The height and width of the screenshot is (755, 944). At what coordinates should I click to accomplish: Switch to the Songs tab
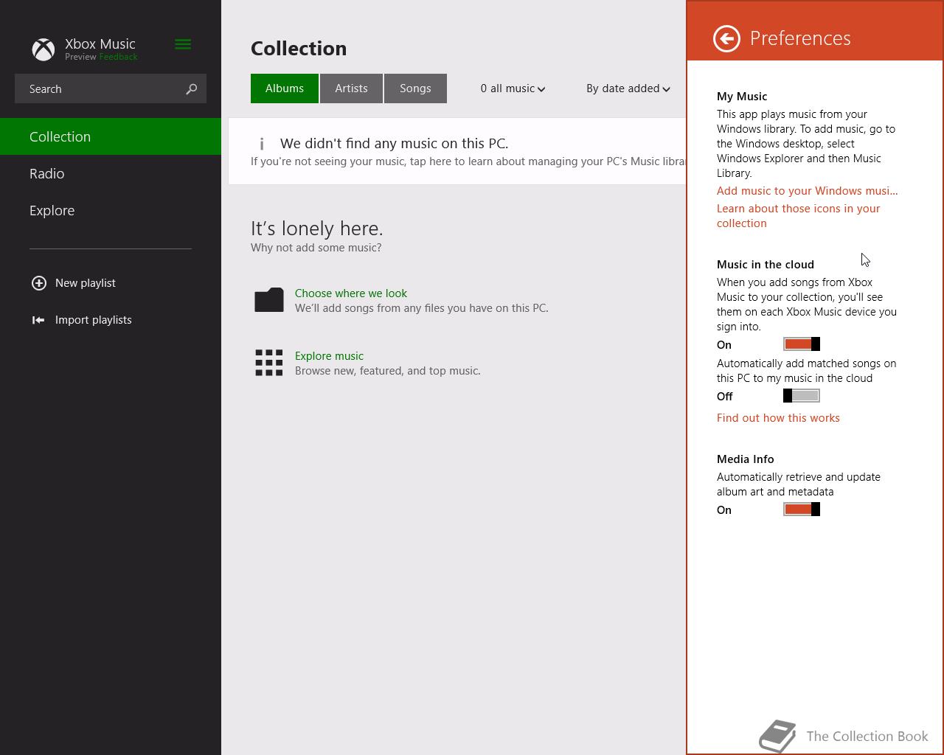click(415, 88)
